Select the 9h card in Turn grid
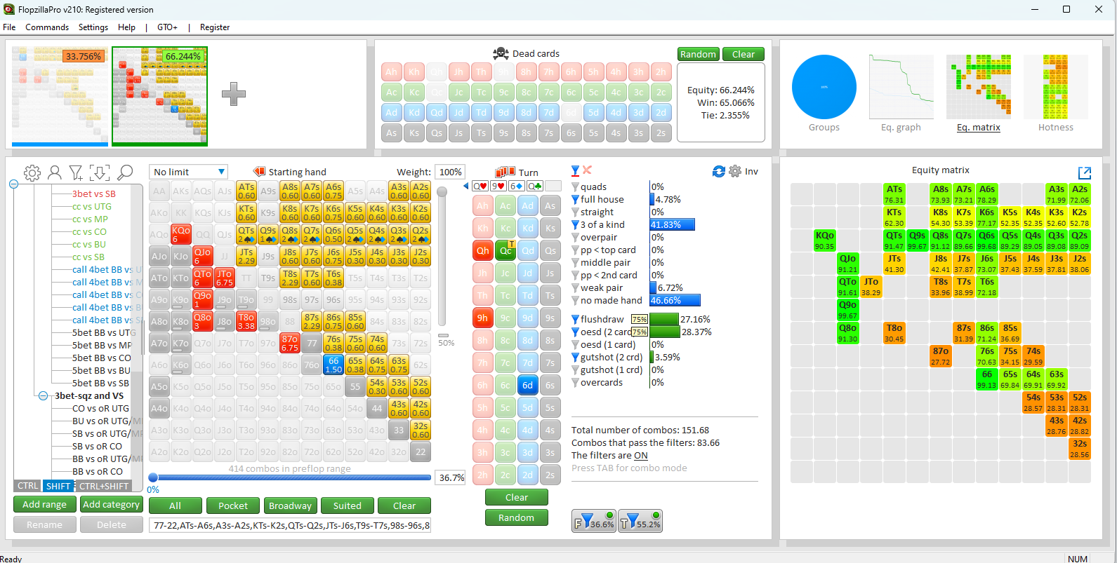This screenshot has width=1117, height=563. coord(483,318)
